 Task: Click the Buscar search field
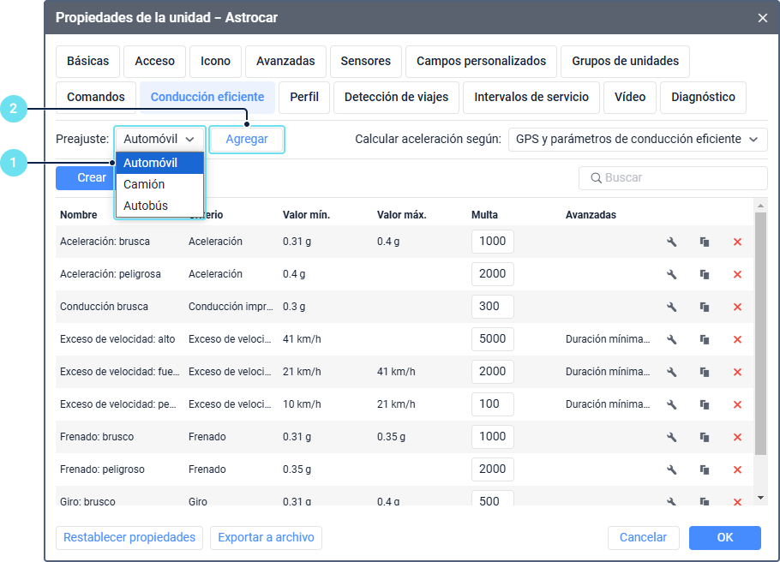coord(673,177)
